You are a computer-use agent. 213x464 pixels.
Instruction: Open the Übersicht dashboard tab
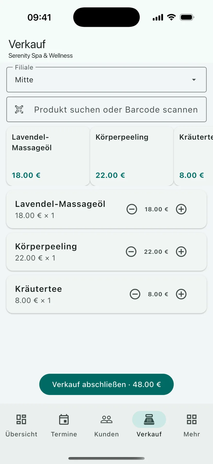click(x=21, y=425)
